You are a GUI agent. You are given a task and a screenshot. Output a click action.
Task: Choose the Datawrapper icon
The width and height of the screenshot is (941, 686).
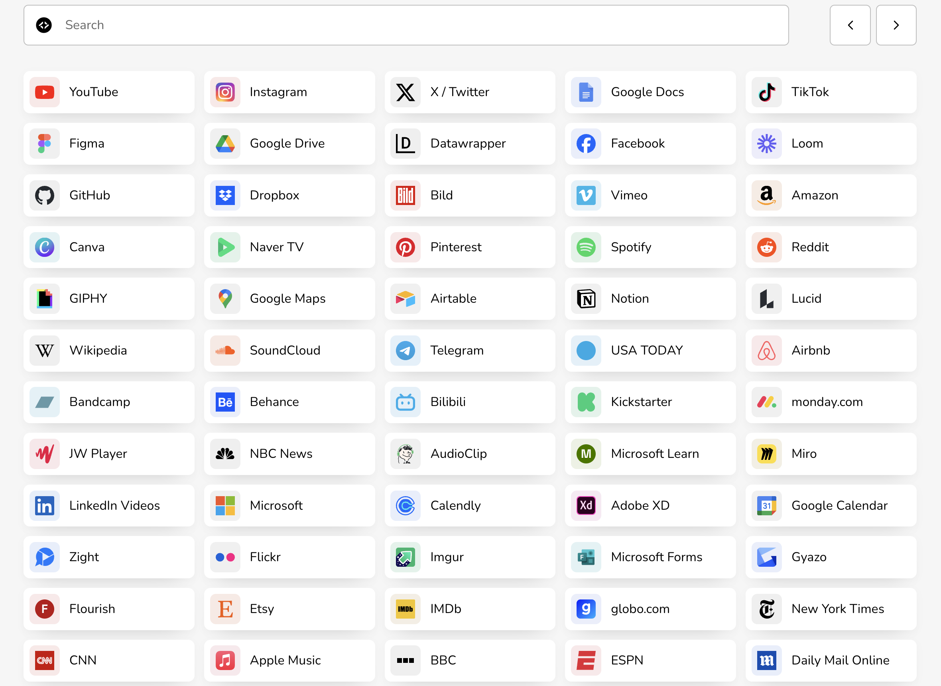(405, 143)
